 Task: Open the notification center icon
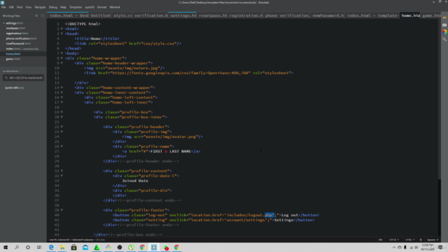tap(440, 247)
